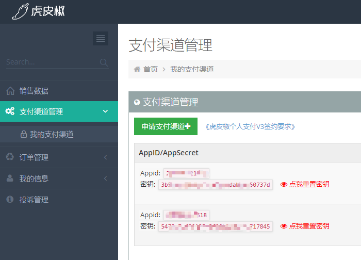
Task: Click the eye icon beside key ending 50737d
Action: (x=284, y=184)
